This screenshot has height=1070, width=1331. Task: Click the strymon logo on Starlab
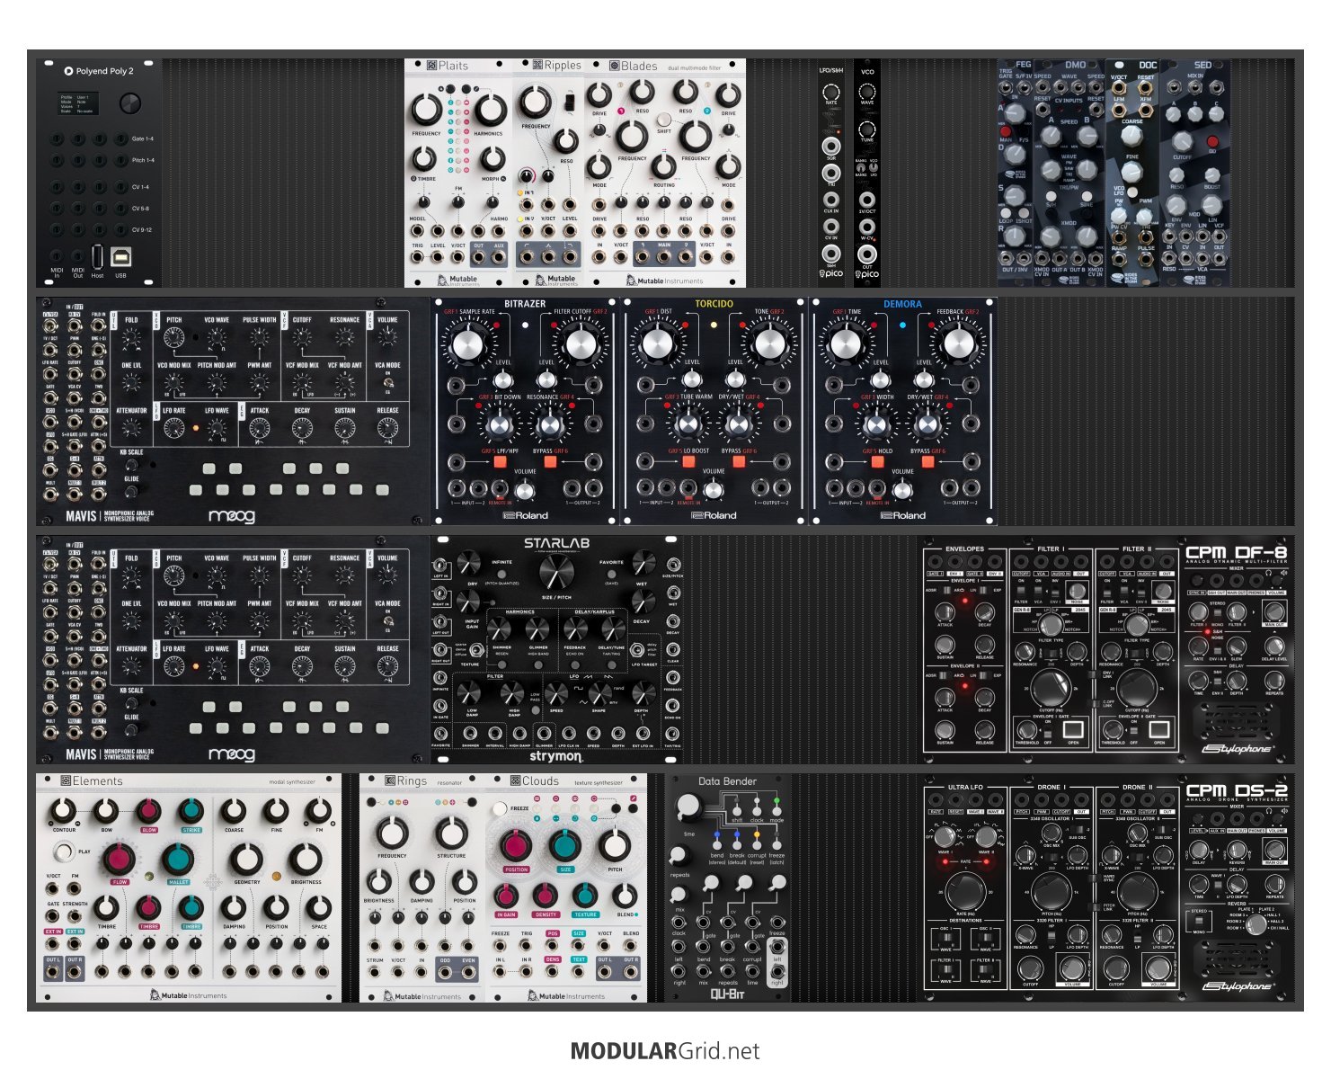click(555, 757)
